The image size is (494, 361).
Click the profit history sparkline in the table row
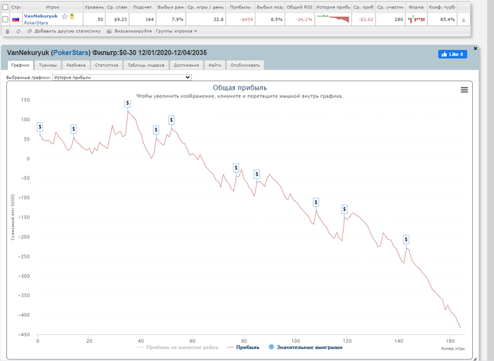tap(333, 19)
